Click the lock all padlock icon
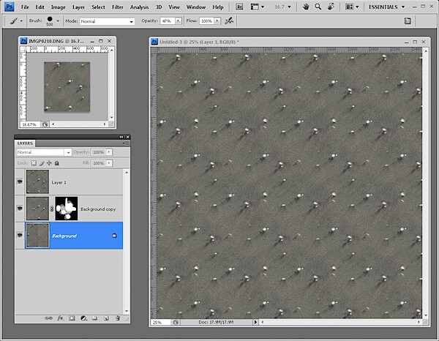The width and height of the screenshot is (439, 341). [56, 163]
